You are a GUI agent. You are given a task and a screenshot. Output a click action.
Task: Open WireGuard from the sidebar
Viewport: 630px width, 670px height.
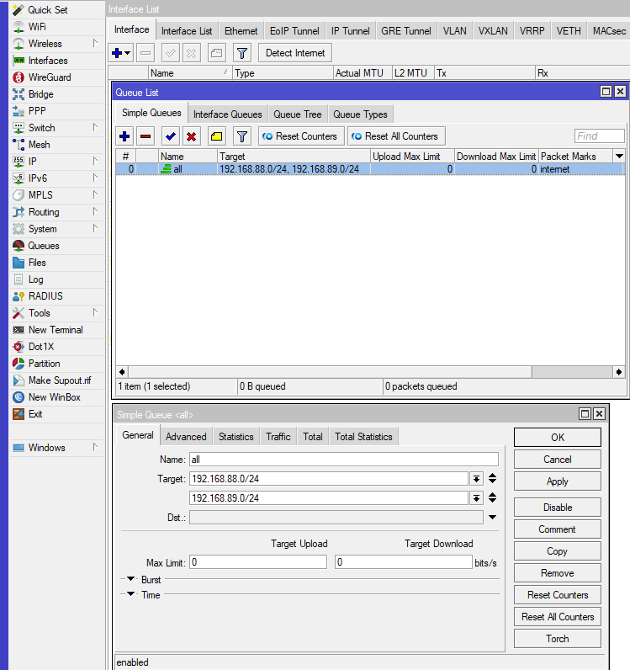coord(49,77)
